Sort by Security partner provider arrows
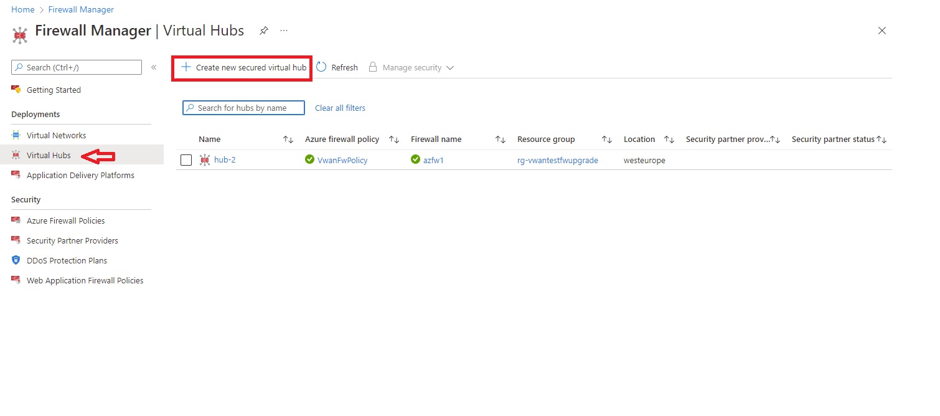Viewport: 940px width, 416px height. coord(776,139)
